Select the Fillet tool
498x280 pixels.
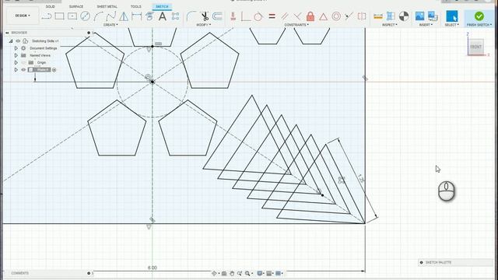(191, 16)
